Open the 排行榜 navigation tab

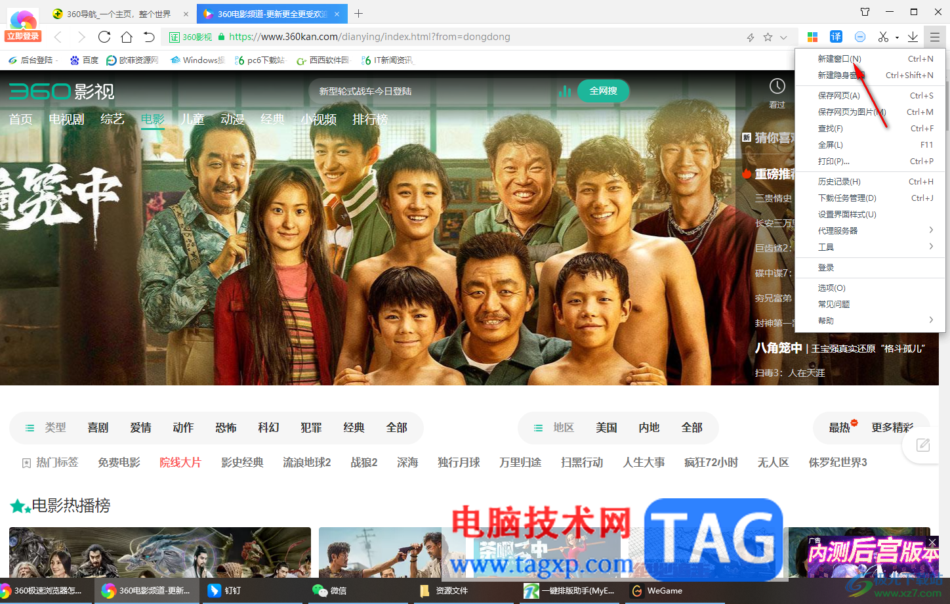[x=370, y=119]
